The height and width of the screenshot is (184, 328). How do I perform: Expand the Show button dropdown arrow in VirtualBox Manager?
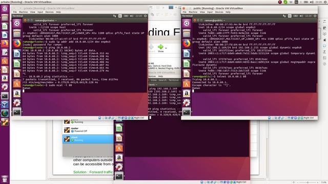(x=166, y=48)
